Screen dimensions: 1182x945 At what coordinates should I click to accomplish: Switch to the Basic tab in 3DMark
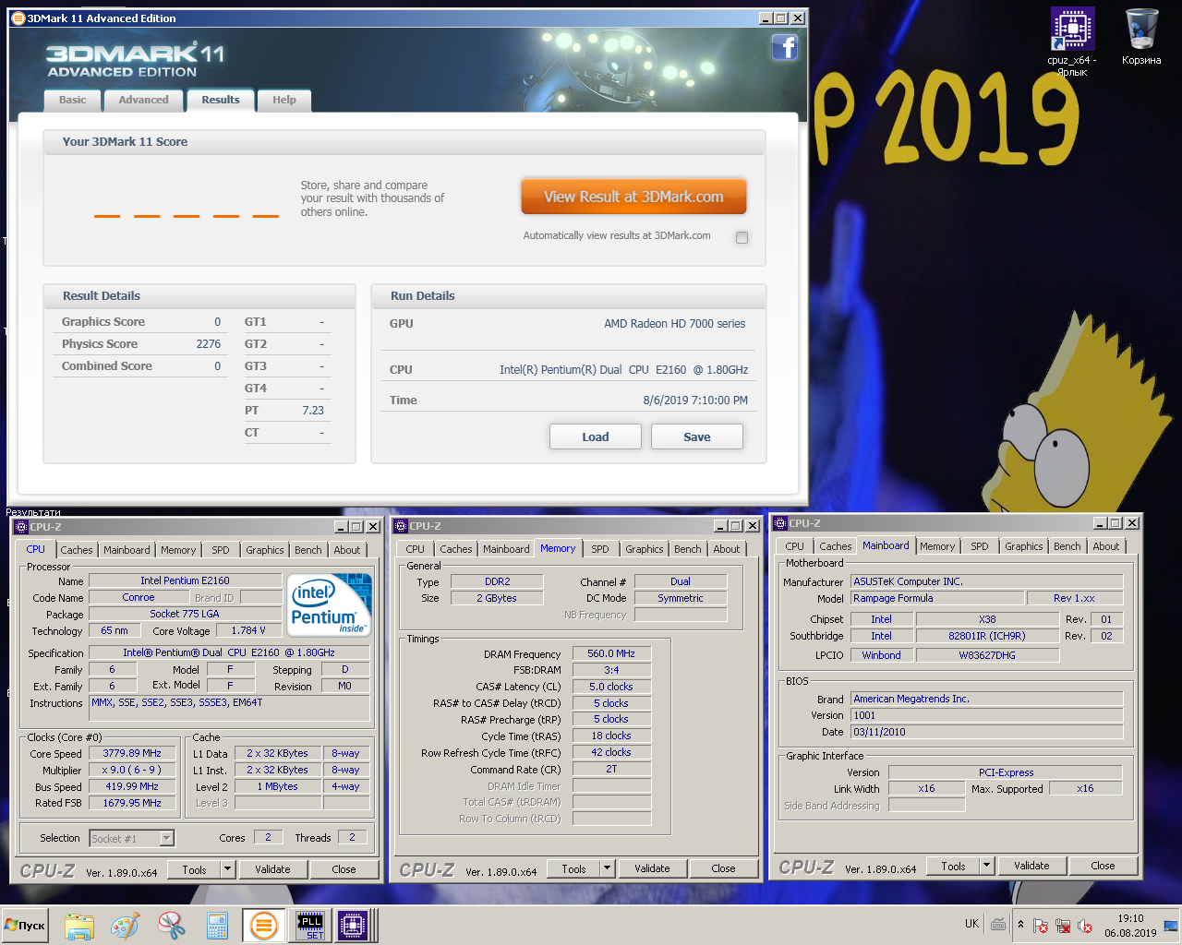[x=73, y=100]
